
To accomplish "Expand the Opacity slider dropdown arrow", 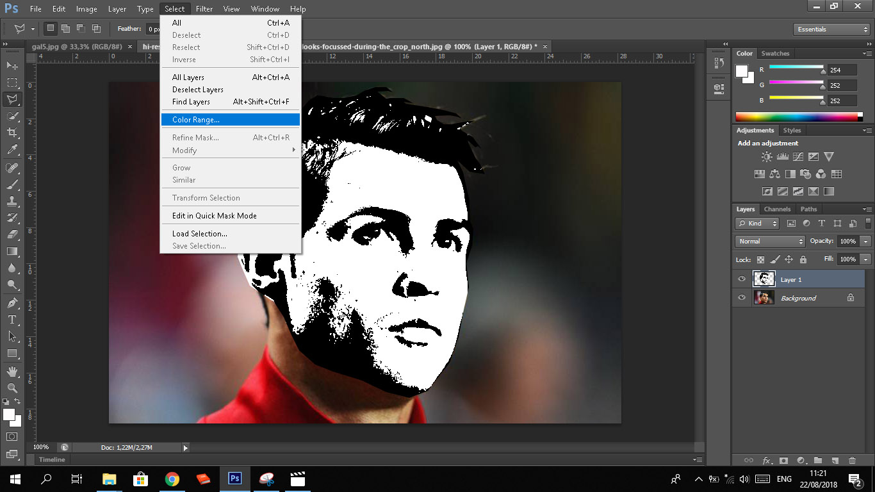I will click(865, 242).
